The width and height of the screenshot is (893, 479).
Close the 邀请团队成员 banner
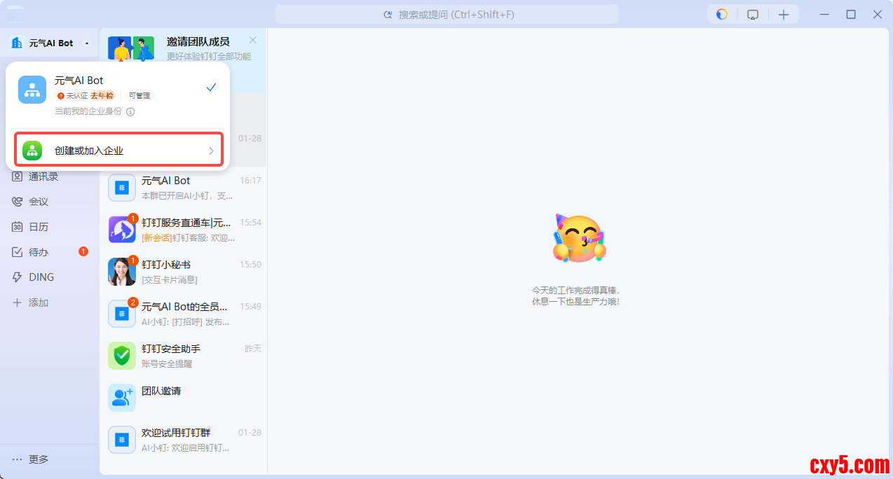[x=253, y=40]
